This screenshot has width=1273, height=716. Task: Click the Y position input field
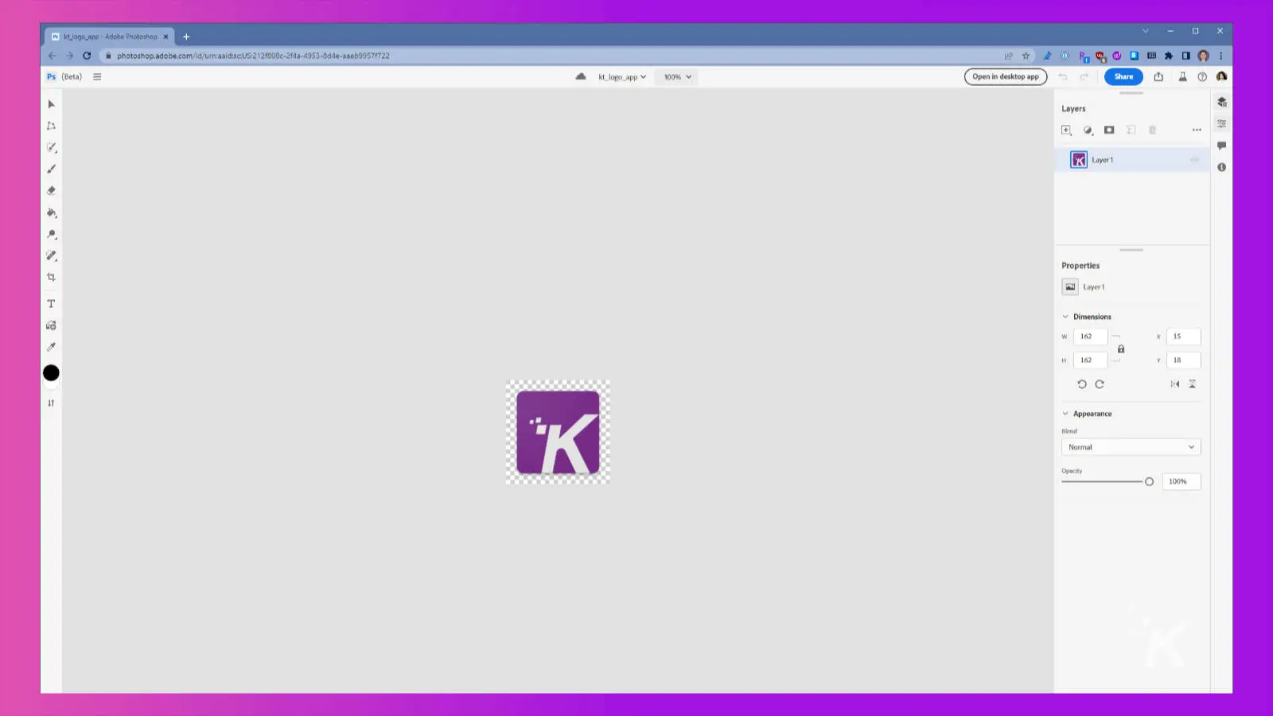(x=1183, y=360)
